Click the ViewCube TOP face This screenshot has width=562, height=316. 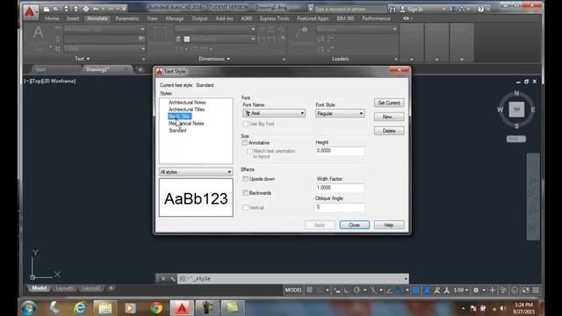[516, 109]
